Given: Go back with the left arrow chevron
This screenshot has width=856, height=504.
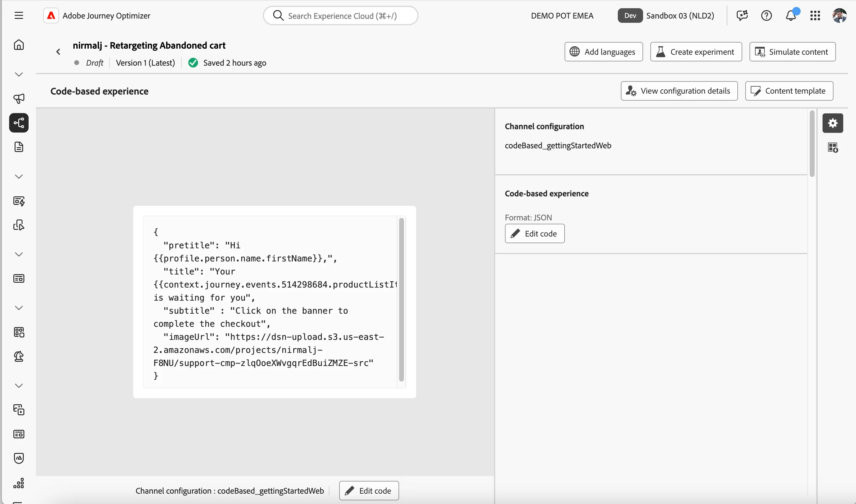Looking at the screenshot, I should [58, 52].
